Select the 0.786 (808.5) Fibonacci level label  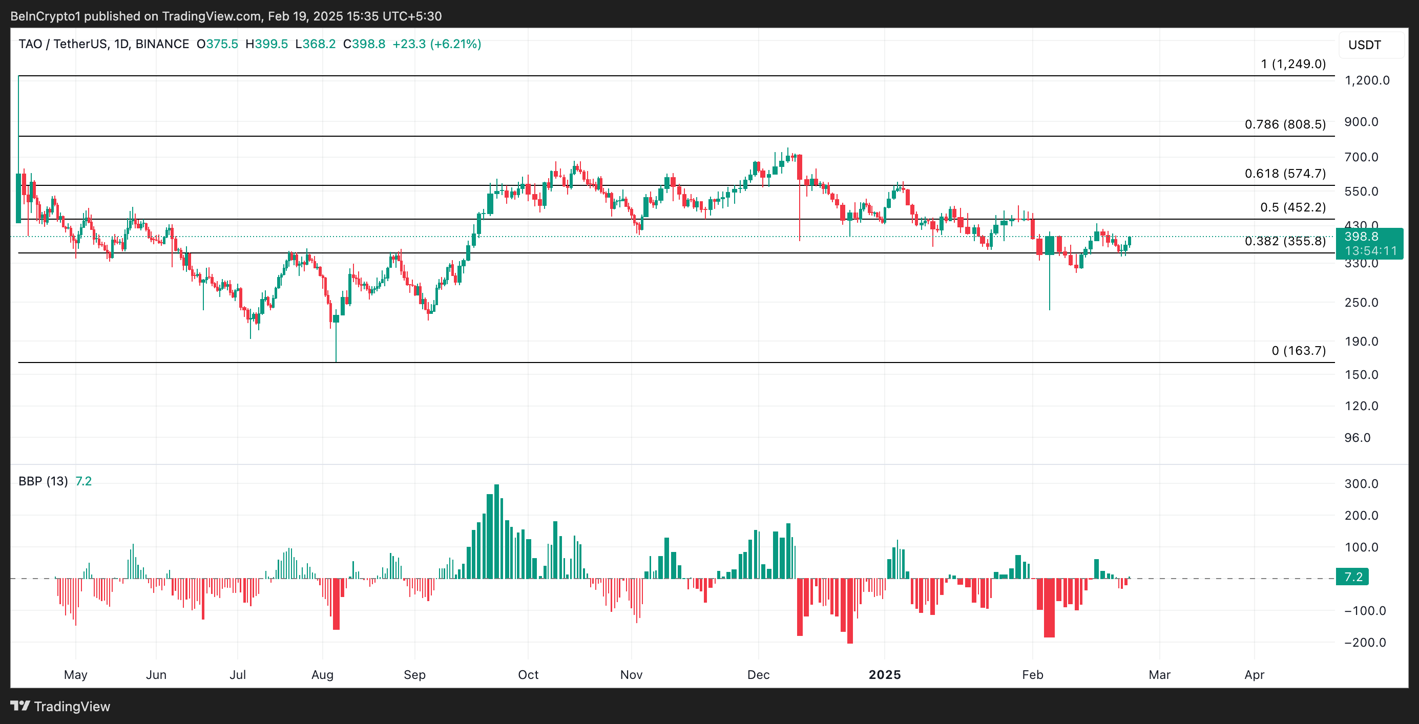pos(1285,124)
